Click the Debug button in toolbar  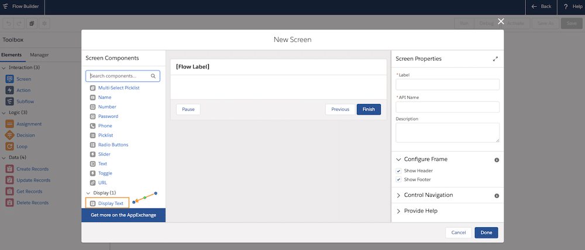point(487,23)
